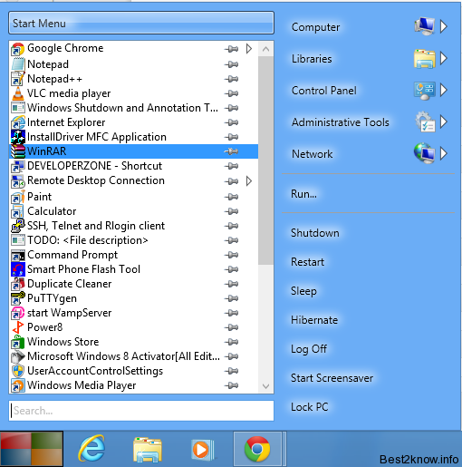Click the Notepad++ icon
The width and height of the screenshot is (462, 467).
pos(18,79)
